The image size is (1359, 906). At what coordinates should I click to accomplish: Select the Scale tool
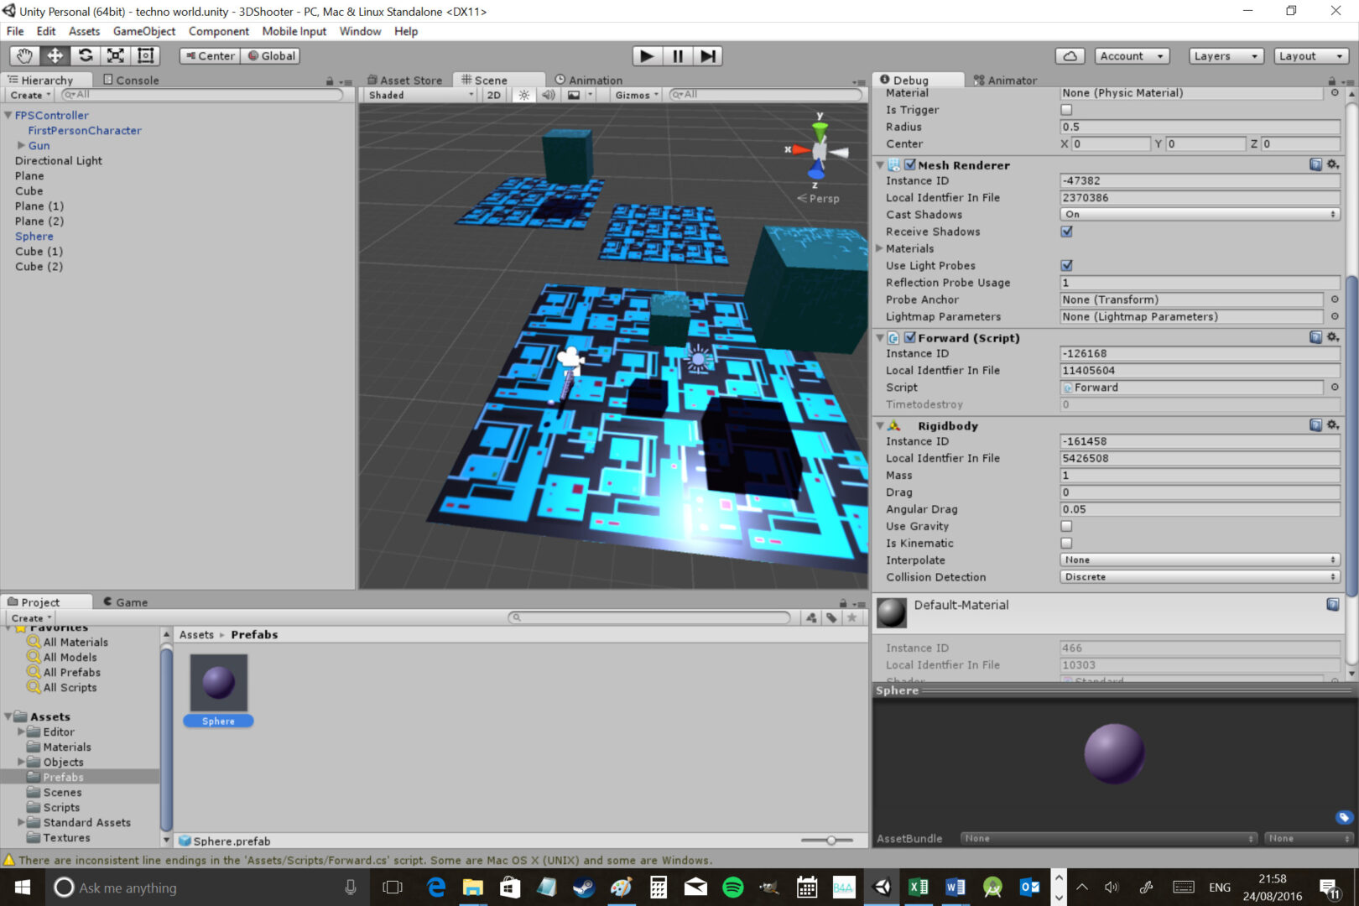115,55
